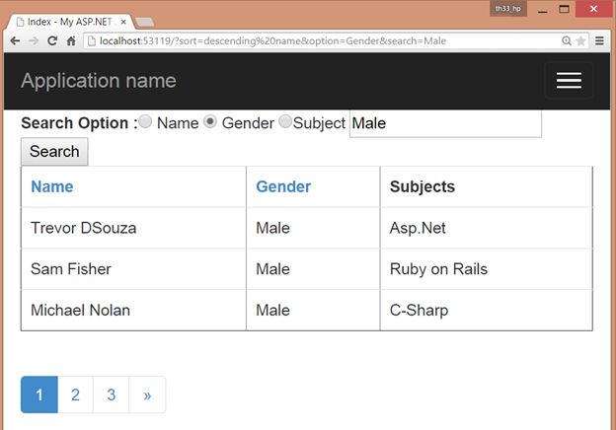Click the zoom magnifier icon in address bar
The height and width of the screenshot is (430, 616).
566,40
